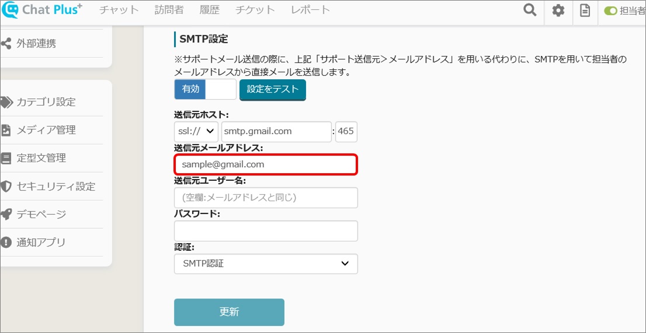Open the 履歴 menu
The height and width of the screenshot is (333, 646).
pyautogui.click(x=209, y=10)
